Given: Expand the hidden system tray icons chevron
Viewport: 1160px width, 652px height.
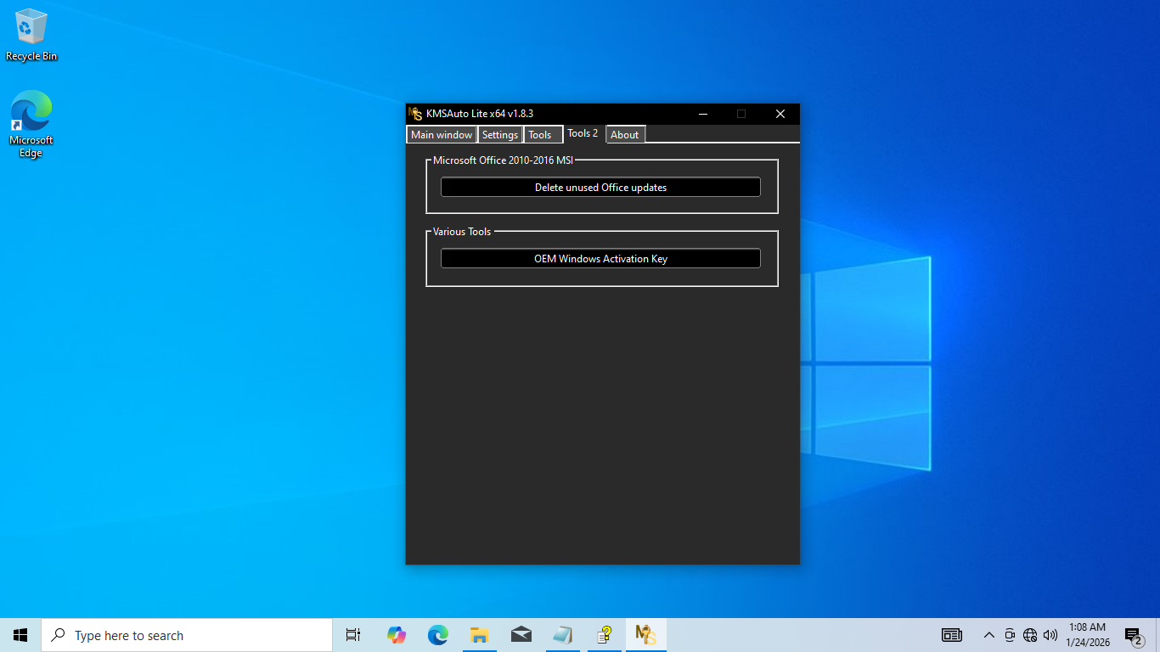Looking at the screenshot, I should pyautogui.click(x=988, y=635).
